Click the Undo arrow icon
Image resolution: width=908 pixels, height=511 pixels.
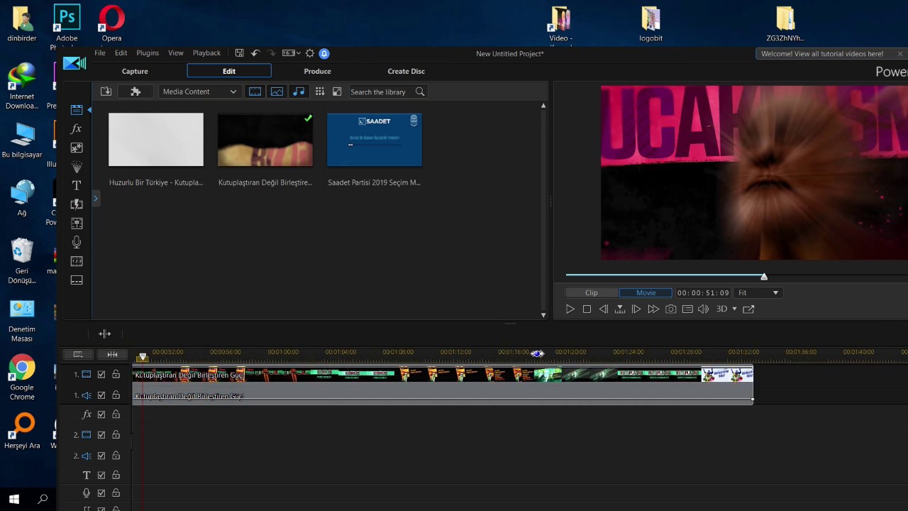[255, 53]
